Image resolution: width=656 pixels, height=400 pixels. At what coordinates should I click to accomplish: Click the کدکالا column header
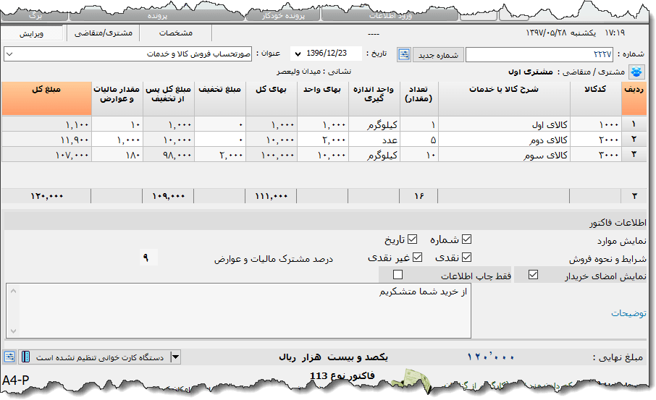(595, 98)
